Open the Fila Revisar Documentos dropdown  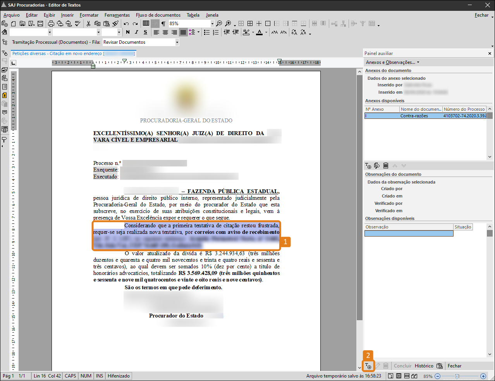click(x=177, y=42)
